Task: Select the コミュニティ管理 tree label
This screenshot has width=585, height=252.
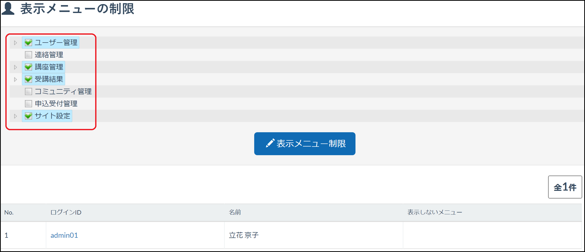Action: (x=63, y=91)
